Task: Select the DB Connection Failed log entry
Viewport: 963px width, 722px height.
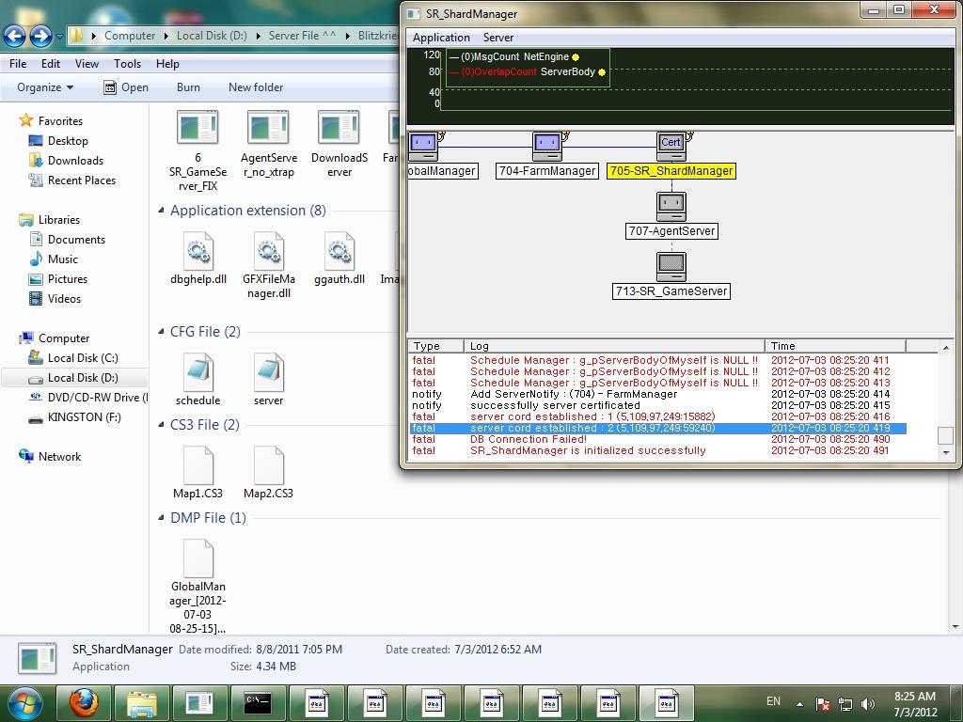Action: click(x=529, y=439)
